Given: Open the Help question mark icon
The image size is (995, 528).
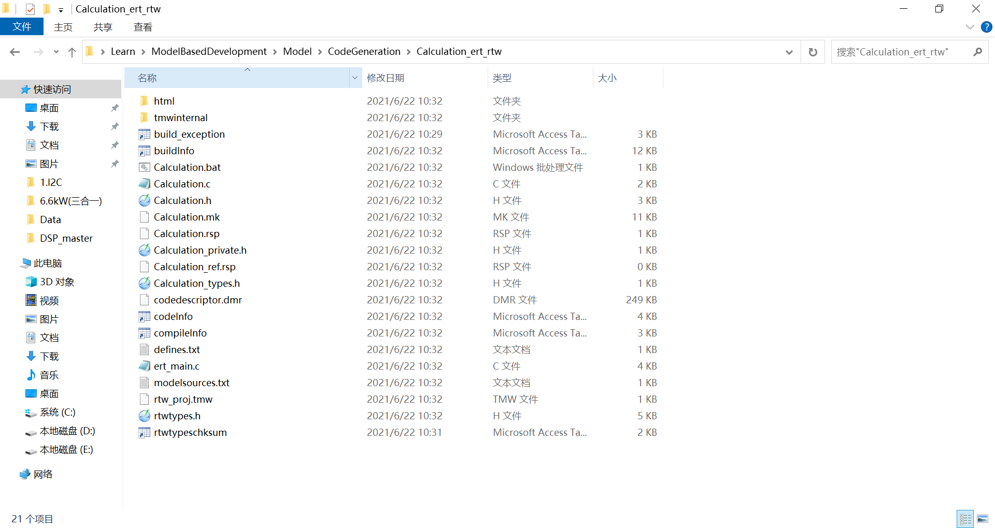Looking at the screenshot, I should (x=986, y=27).
